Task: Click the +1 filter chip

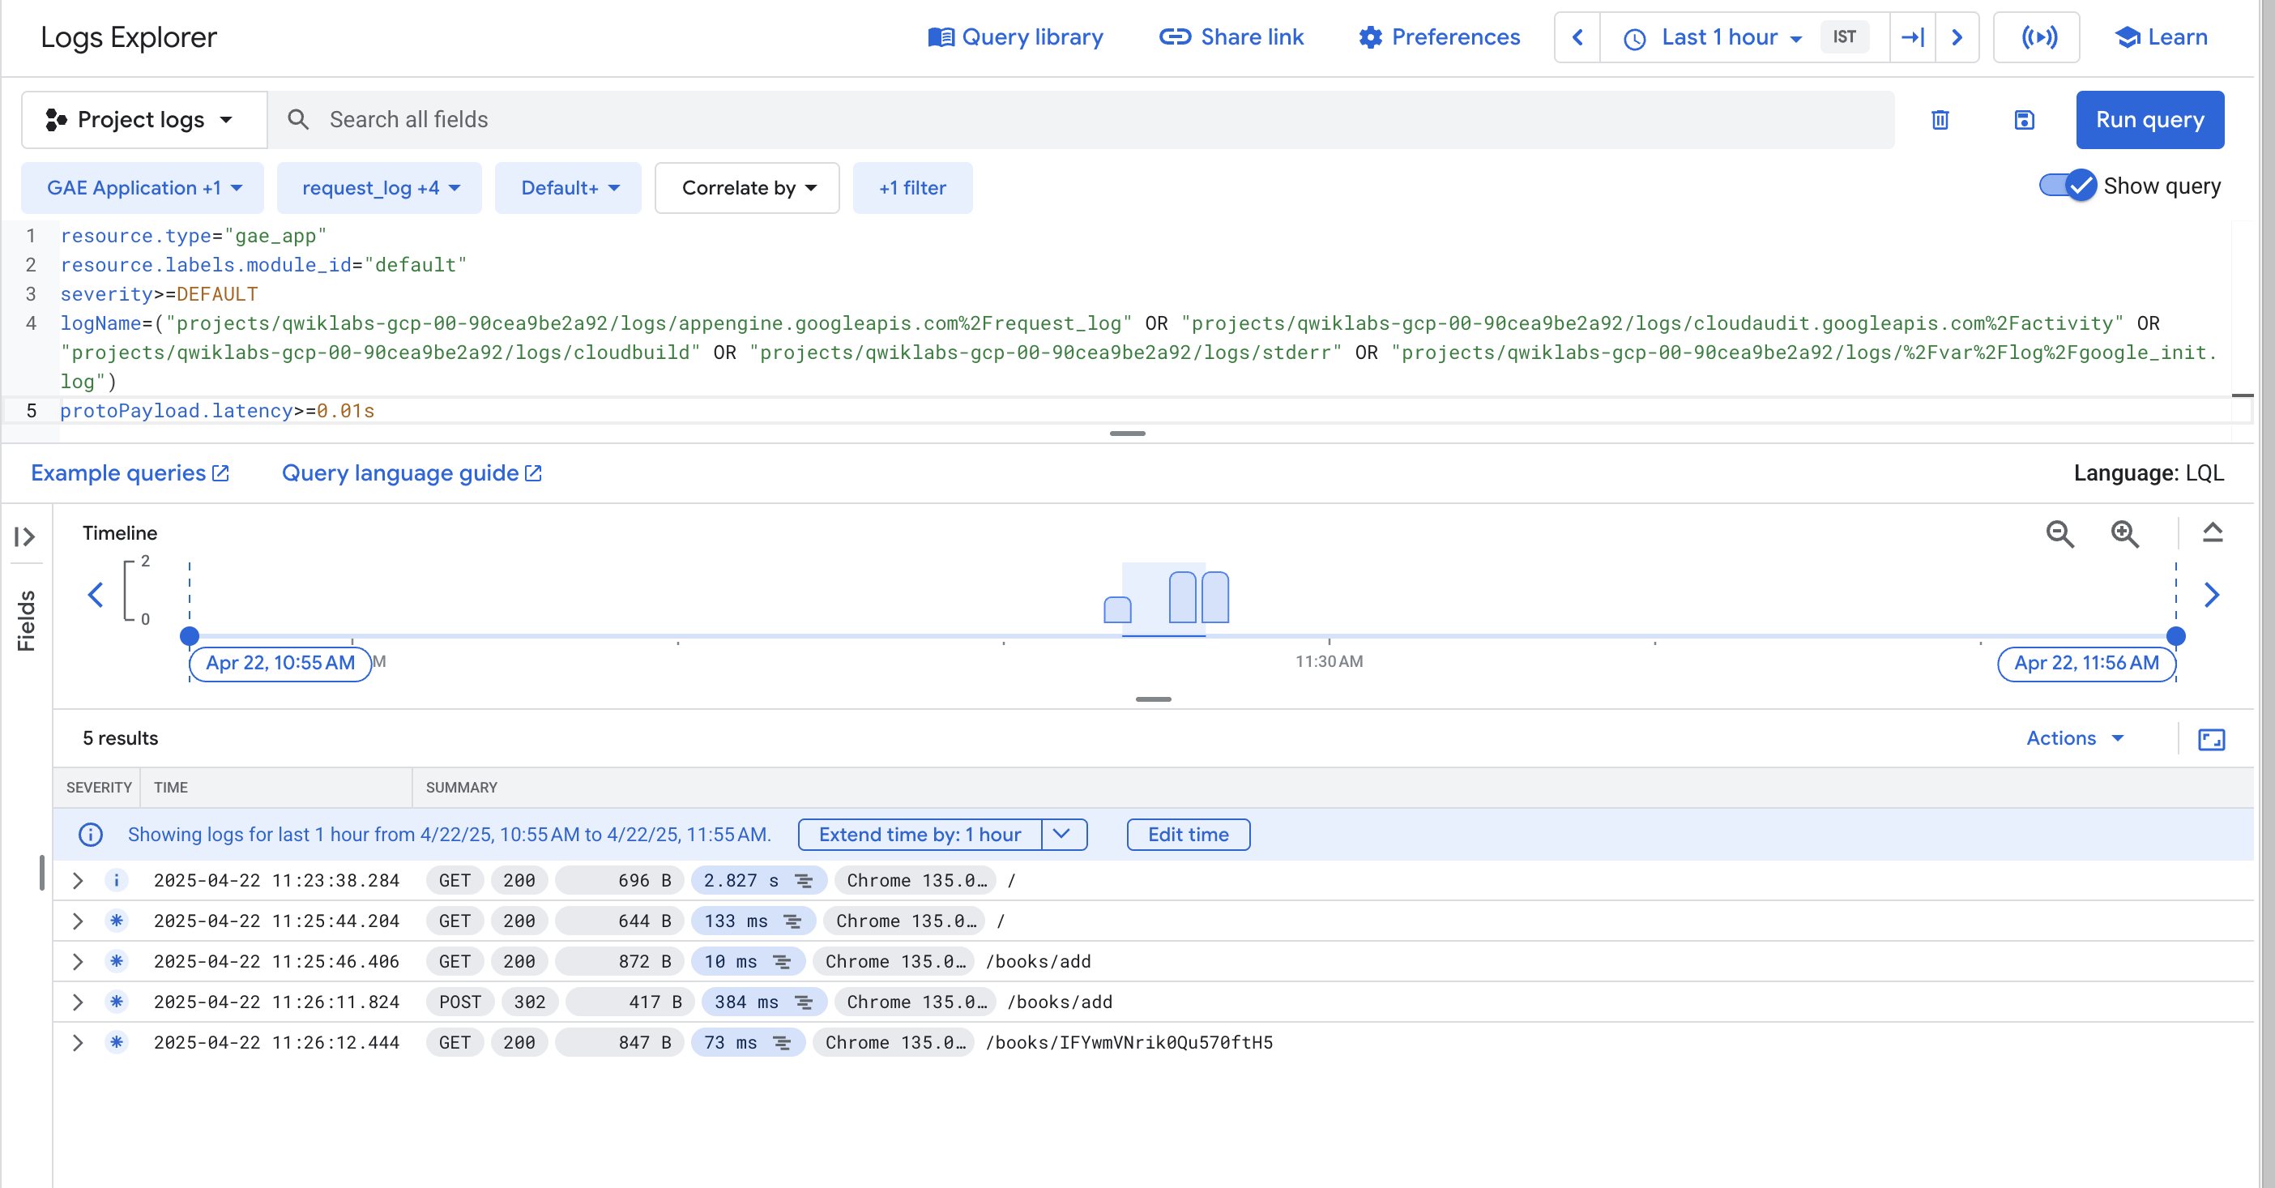Action: (x=912, y=187)
